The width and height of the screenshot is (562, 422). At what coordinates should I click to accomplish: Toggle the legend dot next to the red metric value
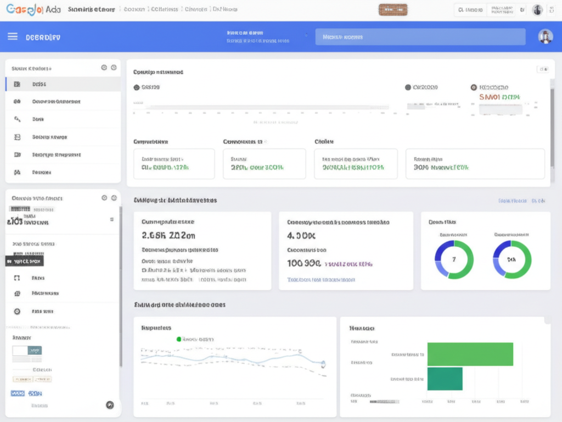coord(475,87)
